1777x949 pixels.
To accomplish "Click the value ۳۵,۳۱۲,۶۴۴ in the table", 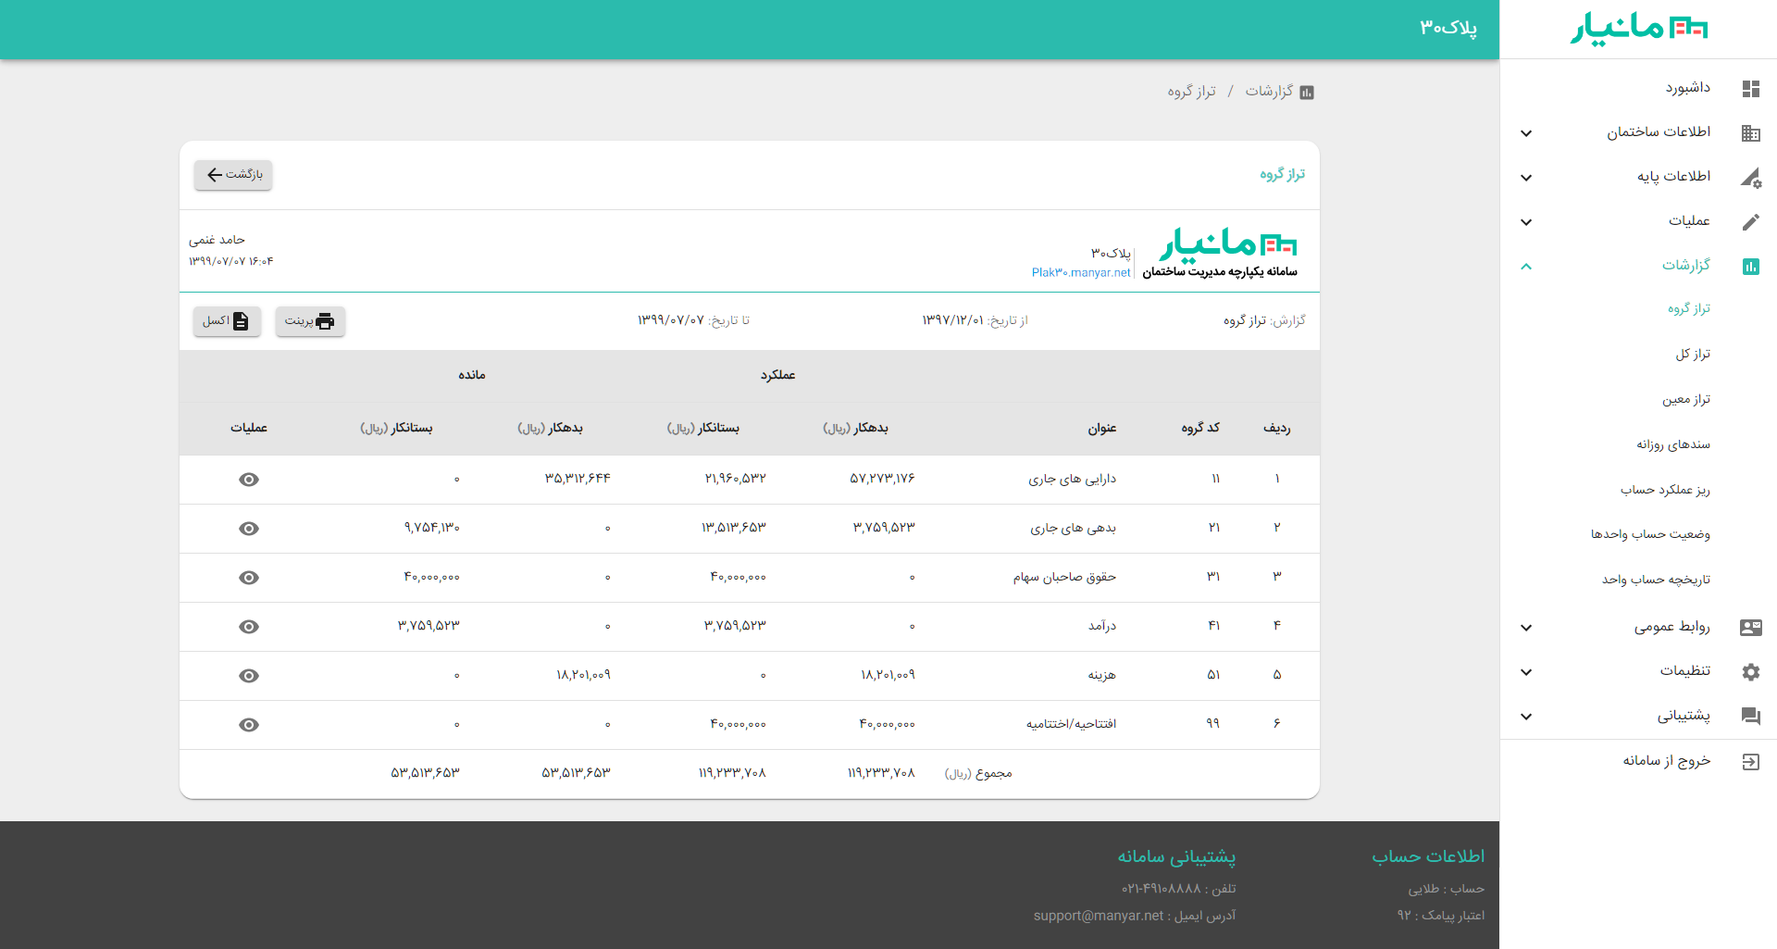I will [578, 479].
